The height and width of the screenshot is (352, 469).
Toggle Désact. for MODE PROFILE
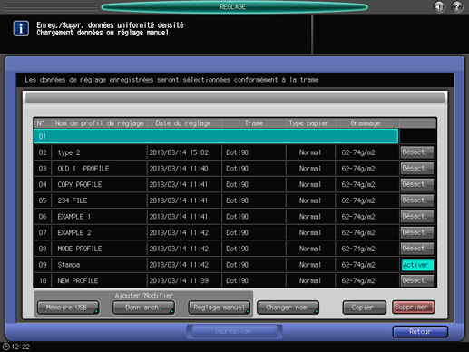[417, 249]
